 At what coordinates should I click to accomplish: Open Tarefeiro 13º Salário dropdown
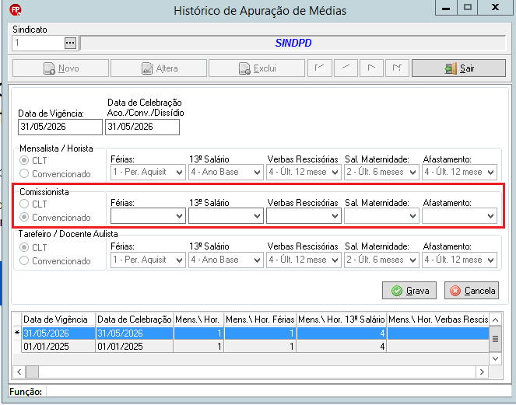point(226,260)
